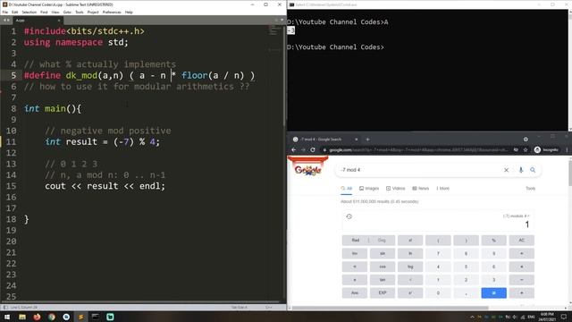The height and width of the screenshot is (322, 572).
Task: Toggle the side bar icon in Sublime status bar
Action: [x=5, y=307]
